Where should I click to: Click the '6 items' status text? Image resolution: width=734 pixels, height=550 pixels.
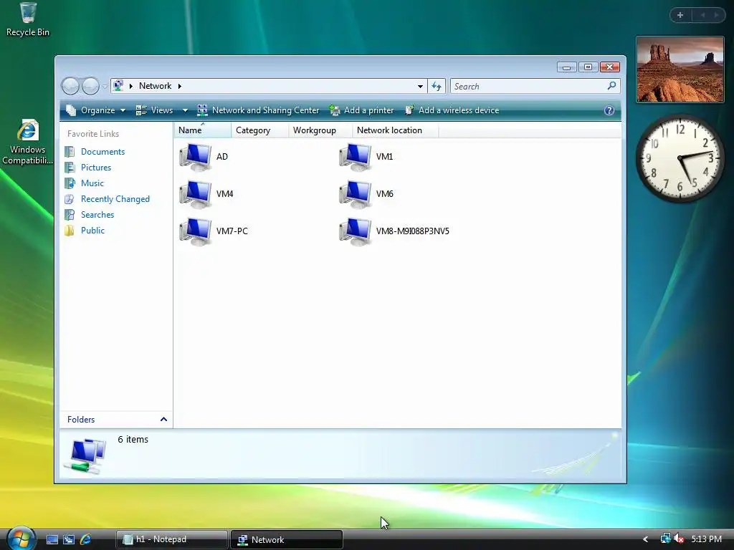133,439
